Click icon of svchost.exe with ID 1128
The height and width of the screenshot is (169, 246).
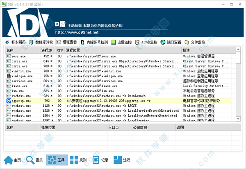[x=9, y=106]
